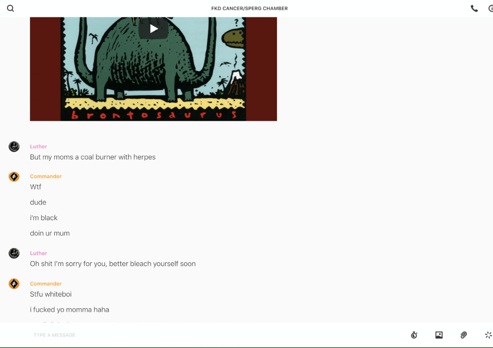Play the brontosaurus video
Image resolution: width=493 pixels, height=348 pixels.
coord(153,29)
